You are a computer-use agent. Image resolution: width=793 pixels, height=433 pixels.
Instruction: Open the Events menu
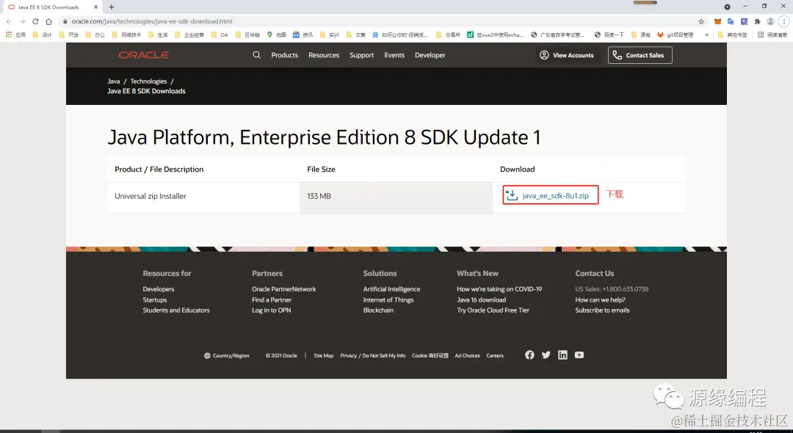394,55
